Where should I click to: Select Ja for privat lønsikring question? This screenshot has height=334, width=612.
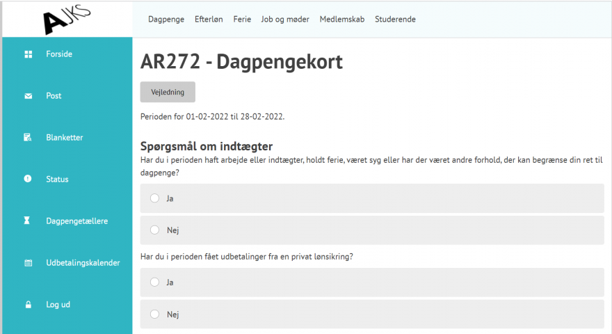(372, 283)
